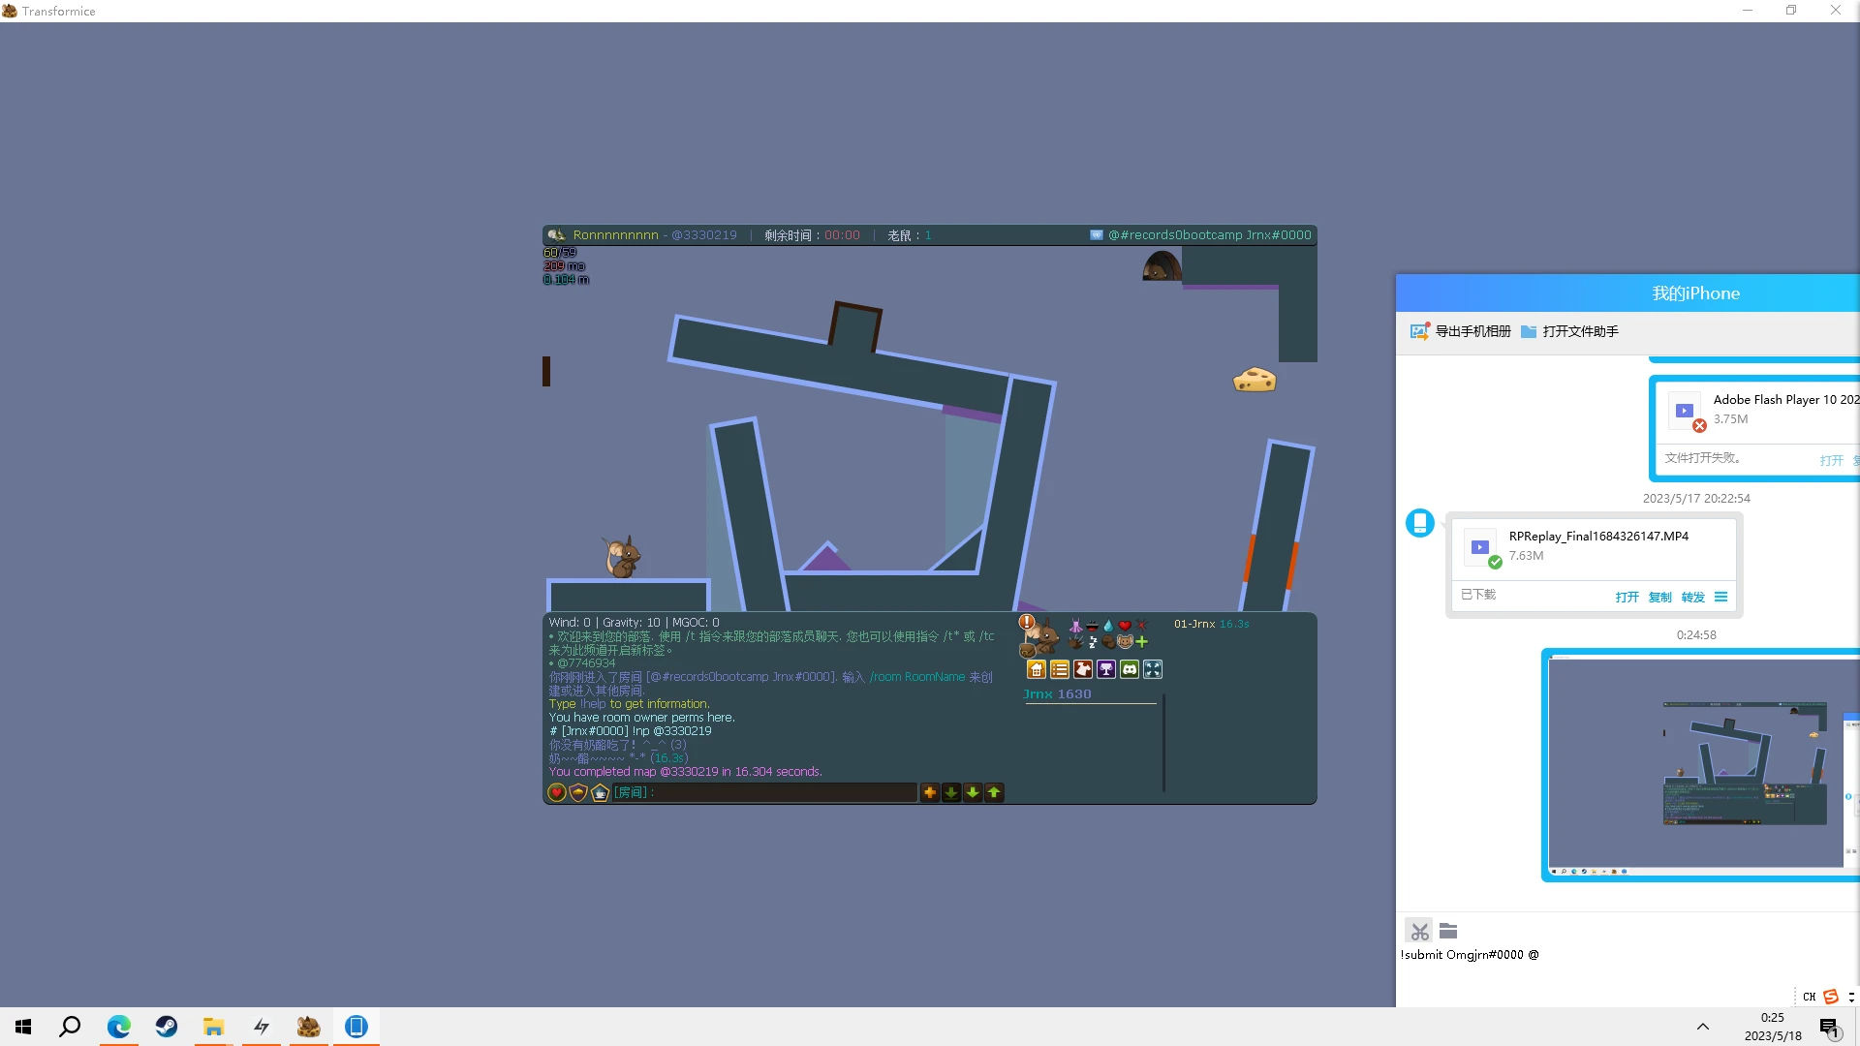Screen dimensions: 1860x1046
Task: Select the mouse face emote icon
Action: point(1125,641)
